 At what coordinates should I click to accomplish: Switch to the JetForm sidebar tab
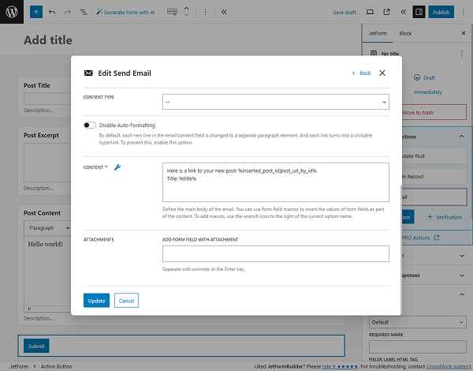pos(378,33)
